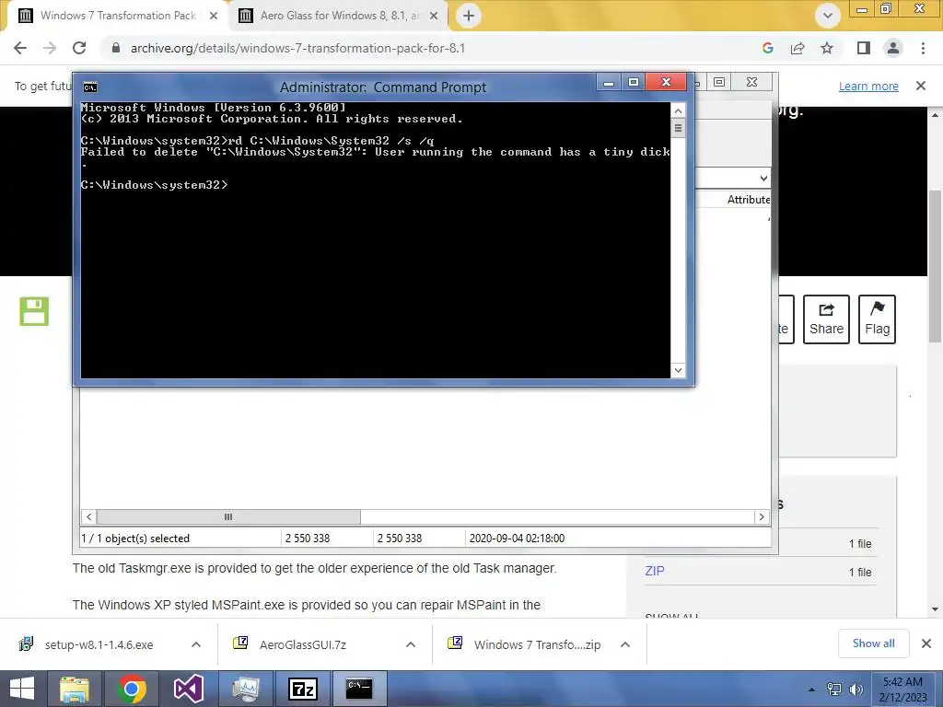Open the Chrome side panel
Screen dimensions: 943x707
pyautogui.click(x=863, y=48)
